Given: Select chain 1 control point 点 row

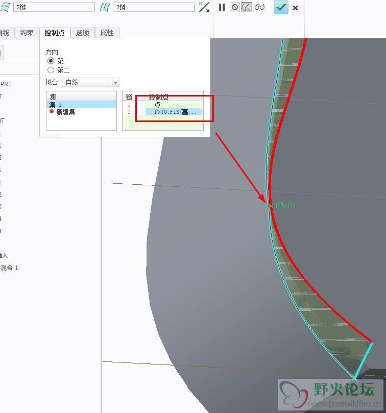Looking at the screenshot, I should (163, 105).
